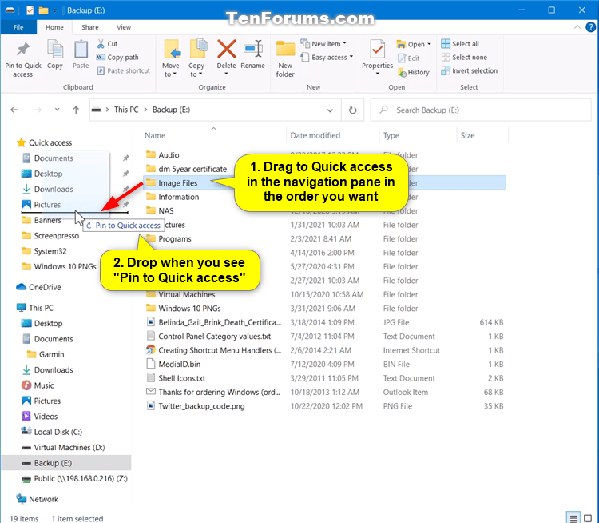This screenshot has width=599, height=523.
Task: Select OneDrive in navigation pane
Action: [38, 287]
